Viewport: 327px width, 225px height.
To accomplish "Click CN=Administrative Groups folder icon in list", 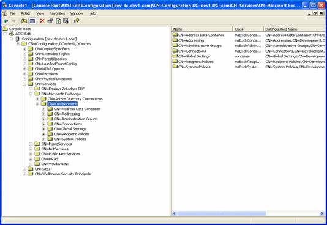I will point(175,45).
